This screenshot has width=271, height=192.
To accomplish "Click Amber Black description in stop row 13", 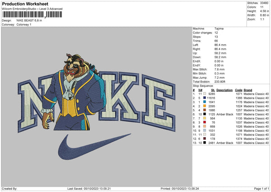I will pyautogui.click(x=224, y=143).
